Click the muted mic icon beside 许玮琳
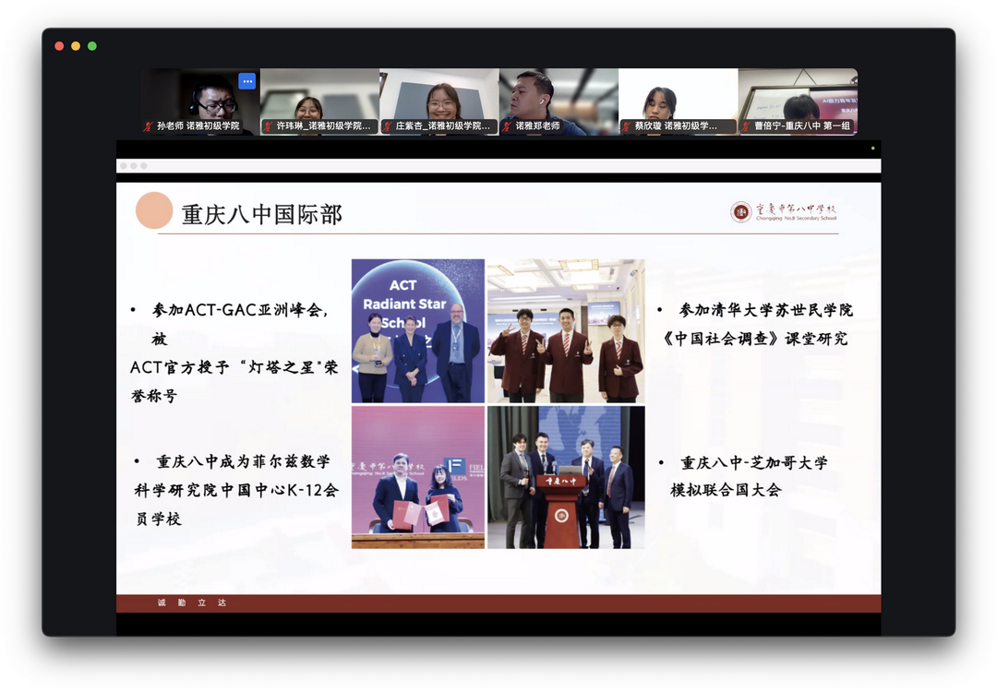Screen dimensions: 997x692 (x=268, y=126)
